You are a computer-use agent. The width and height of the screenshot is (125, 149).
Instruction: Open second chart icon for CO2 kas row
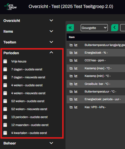click(x=76, y=60)
